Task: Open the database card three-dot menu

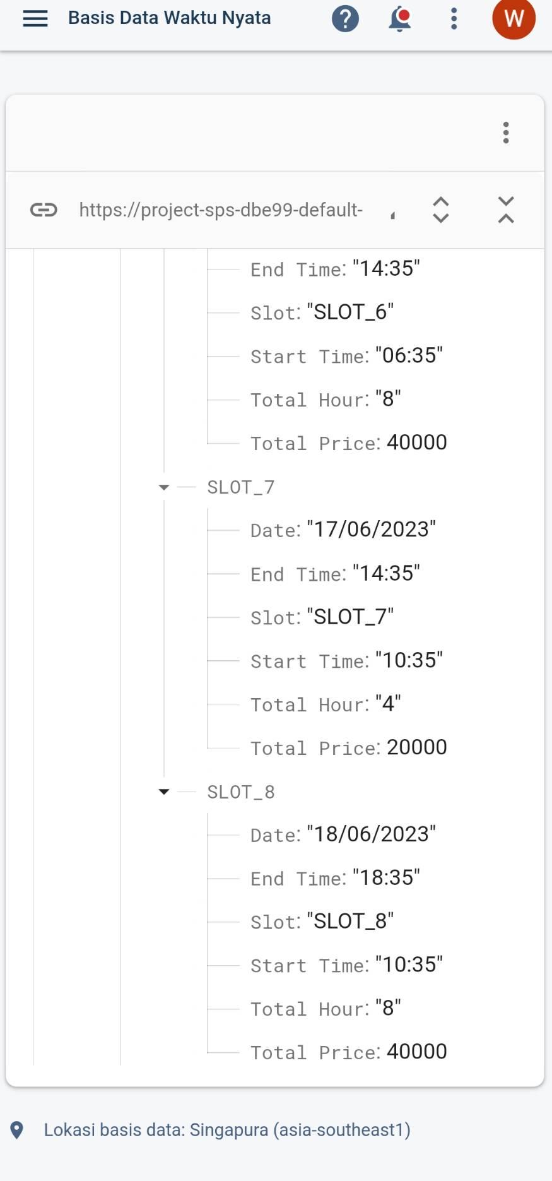Action: tap(506, 133)
